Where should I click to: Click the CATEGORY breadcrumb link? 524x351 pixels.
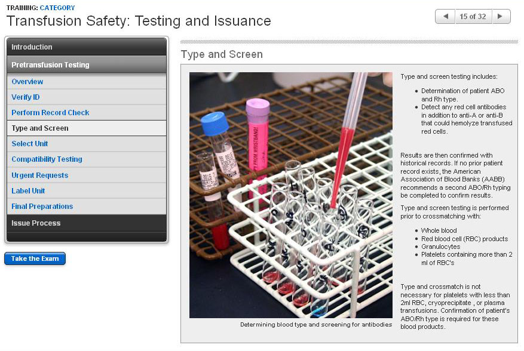[57, 8]
